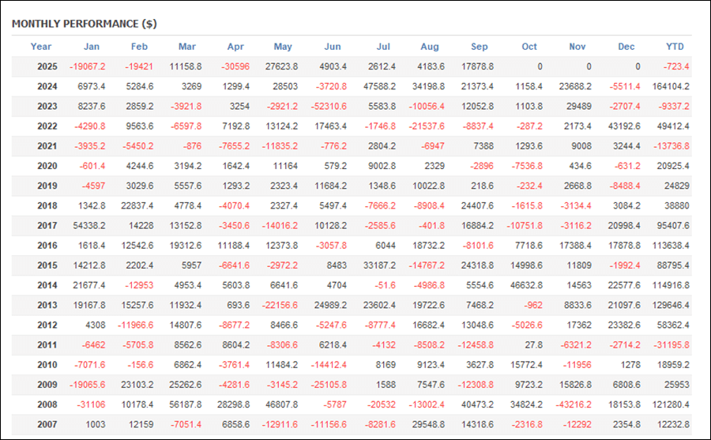Click the Monthly Performance ($) heading
The image size is (711, 440).
coord(84,24)
